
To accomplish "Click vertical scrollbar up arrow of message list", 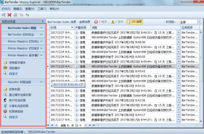I will pyautogui.click(x=201, y=32).
